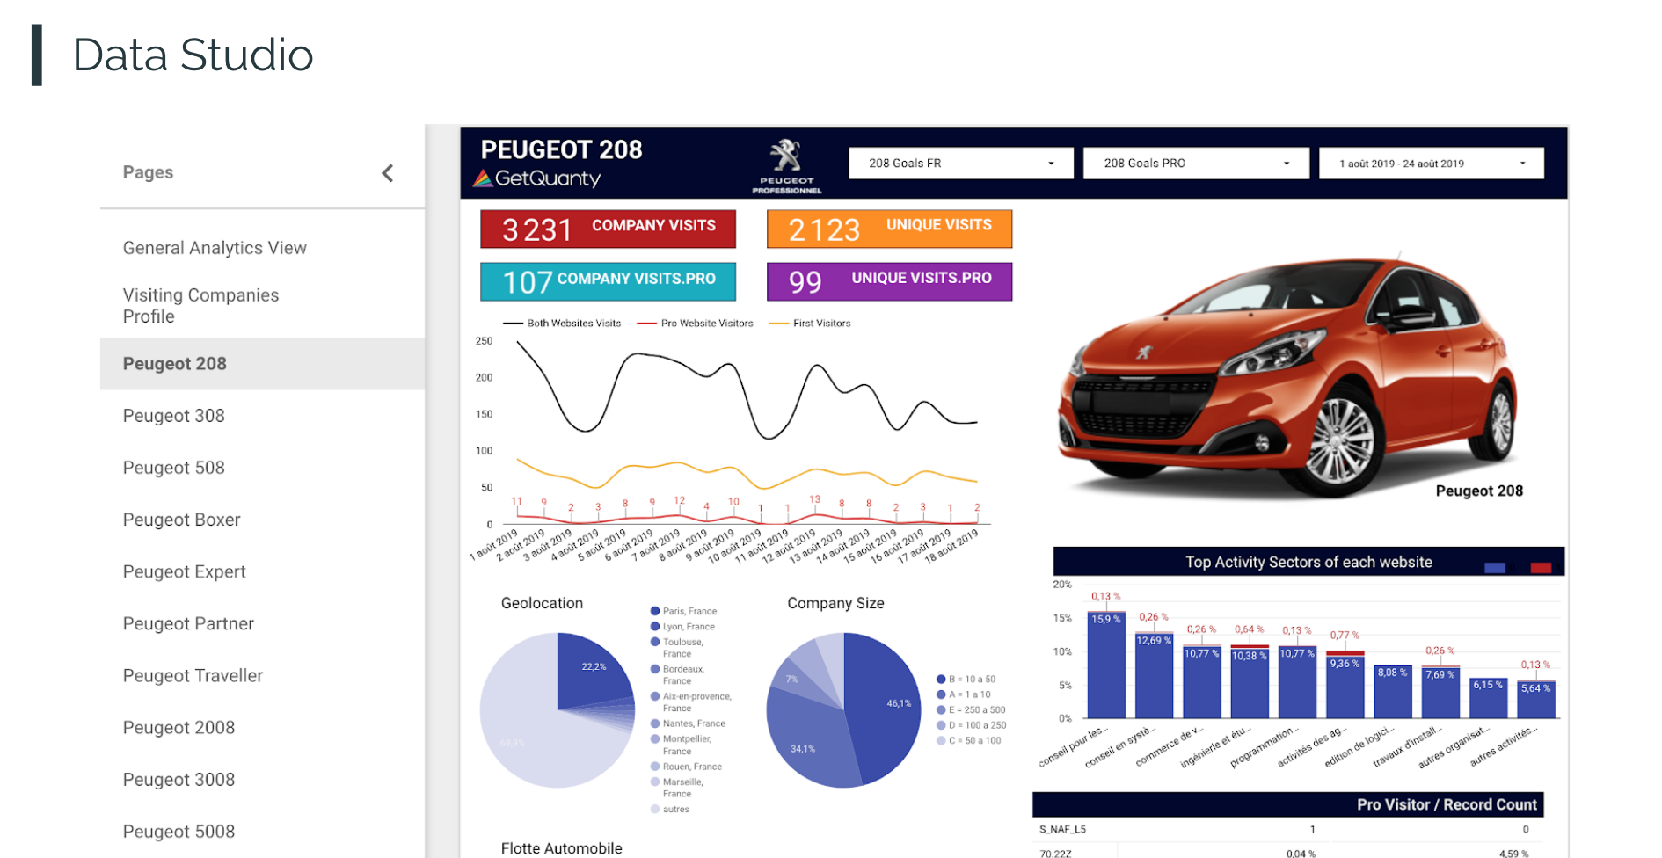Viewport: 1662px width, 858px height.
Task: Open the Peugeot Partner page
Action: [188, 623]
